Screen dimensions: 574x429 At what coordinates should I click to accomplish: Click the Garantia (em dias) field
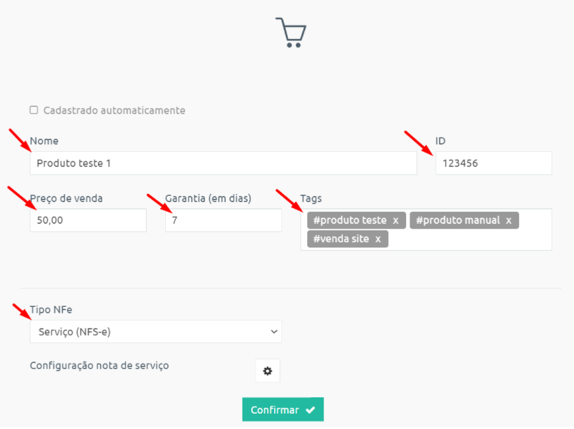coord(223,220)
